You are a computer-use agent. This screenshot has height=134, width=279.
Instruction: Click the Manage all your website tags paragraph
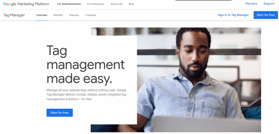pyautogui.click(x=86, y=95)
